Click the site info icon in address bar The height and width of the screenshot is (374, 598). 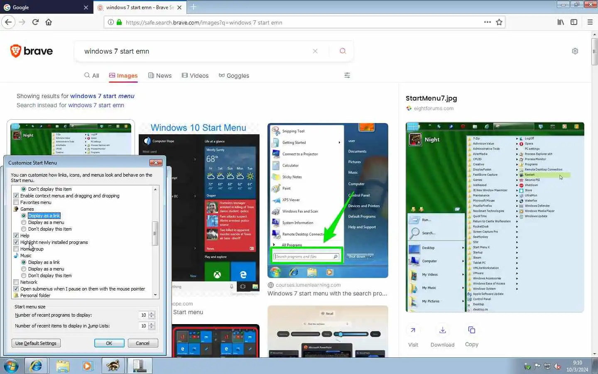coord(111,22)
